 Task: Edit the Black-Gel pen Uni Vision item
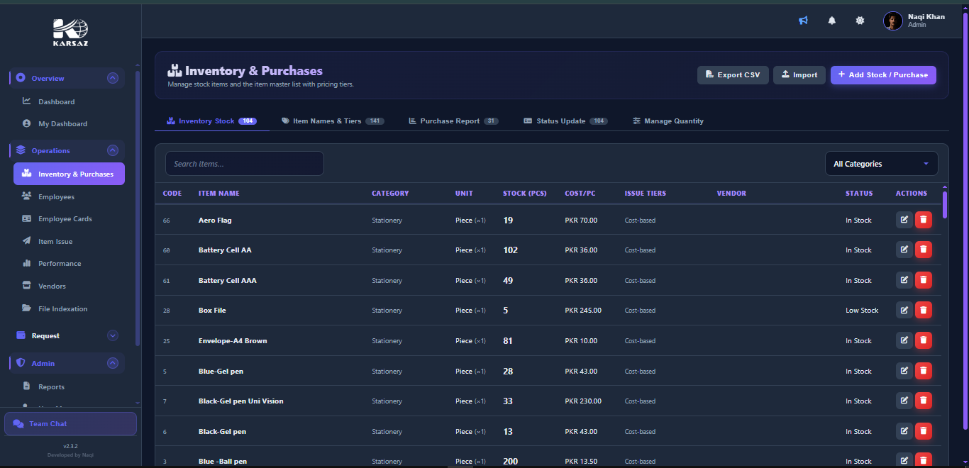904,401
